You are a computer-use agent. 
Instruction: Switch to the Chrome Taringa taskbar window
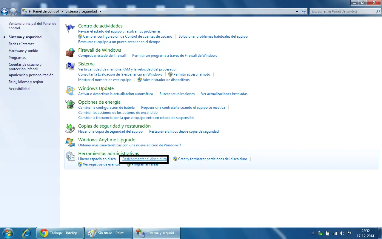pyautogui.click(x=60, y=233)
